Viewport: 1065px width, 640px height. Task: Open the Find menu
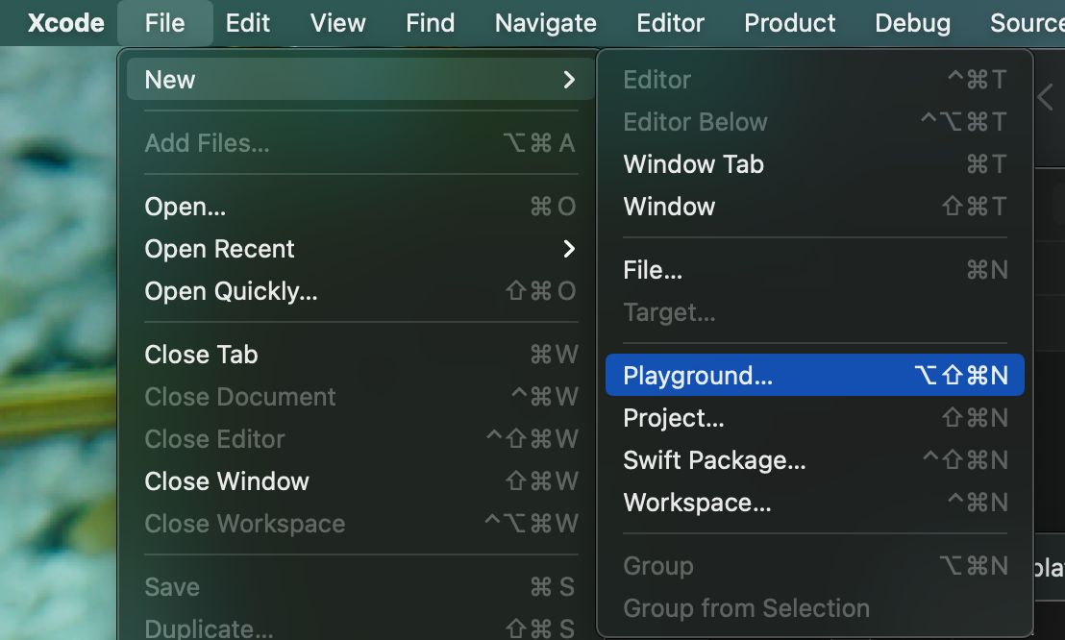coord(430,23)
